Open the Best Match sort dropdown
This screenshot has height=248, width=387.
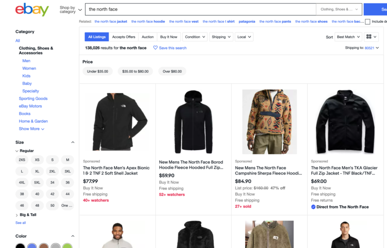click(x=348, y=37)
